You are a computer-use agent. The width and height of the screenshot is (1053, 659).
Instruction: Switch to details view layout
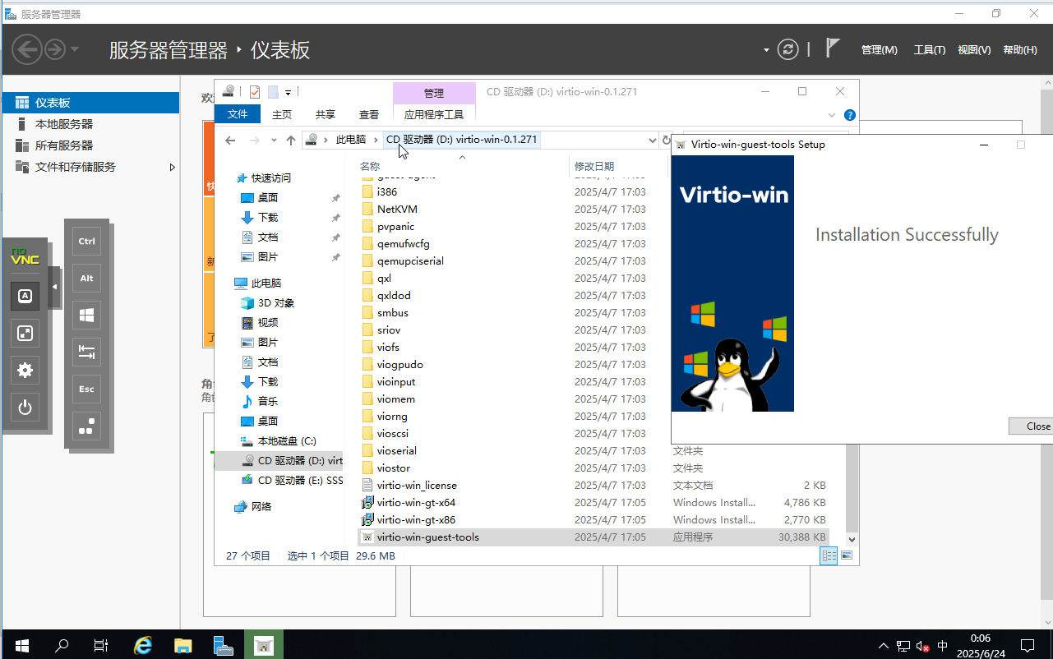click(829, 556)
